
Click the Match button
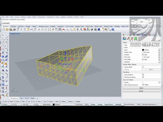(x=142, y=88)
